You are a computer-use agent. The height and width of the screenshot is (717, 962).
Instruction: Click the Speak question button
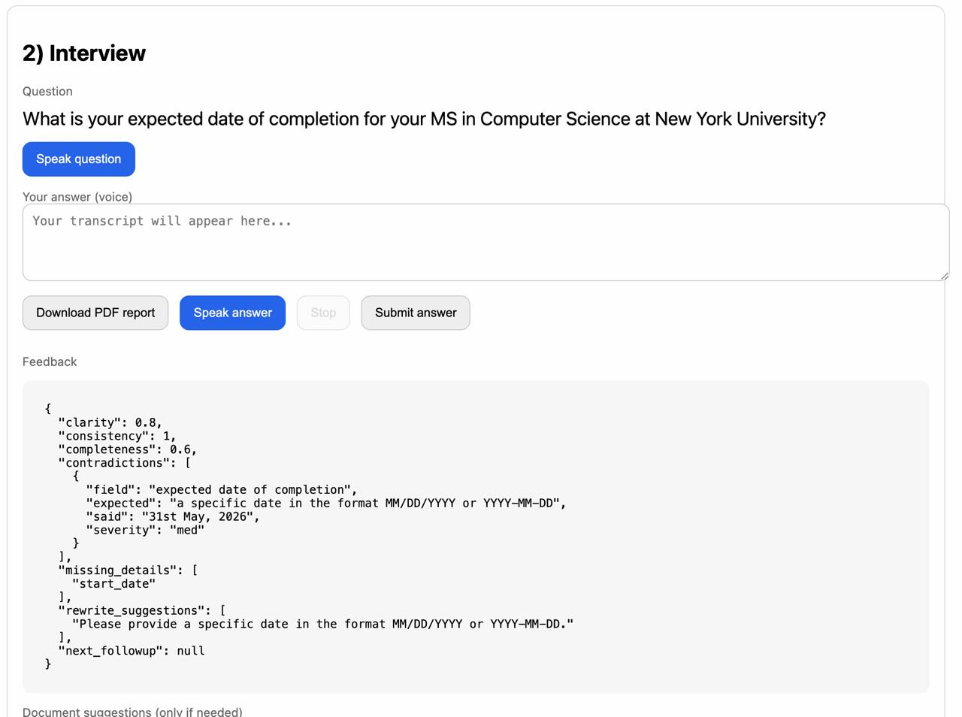click(79, 159)
